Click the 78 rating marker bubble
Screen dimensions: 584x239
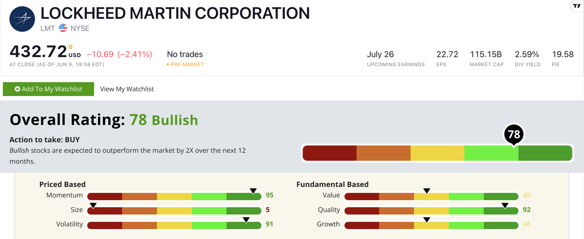514,135
